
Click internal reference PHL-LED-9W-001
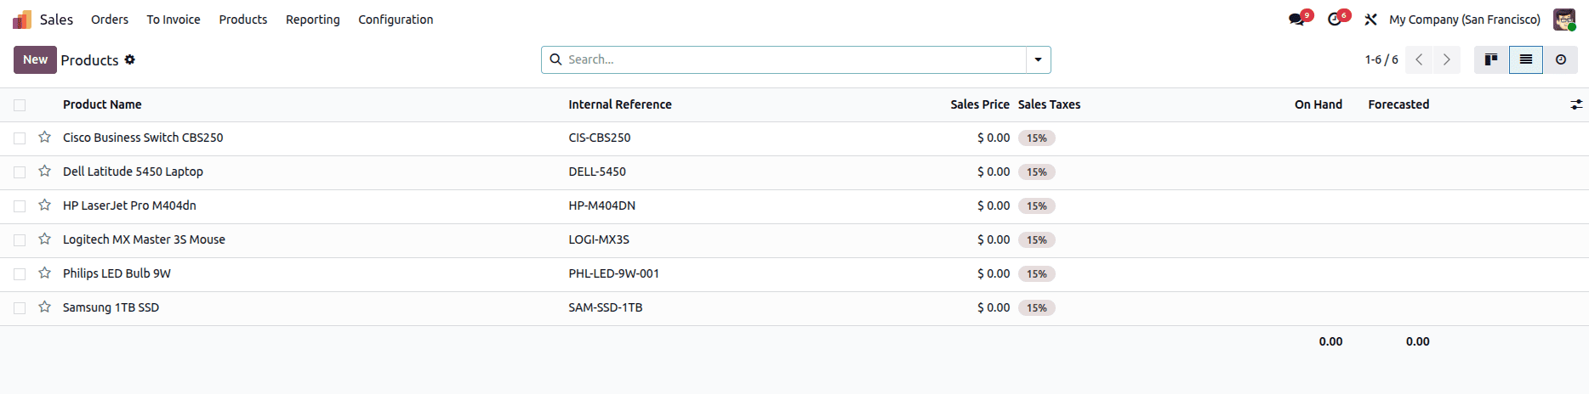[x=614, y=273]
